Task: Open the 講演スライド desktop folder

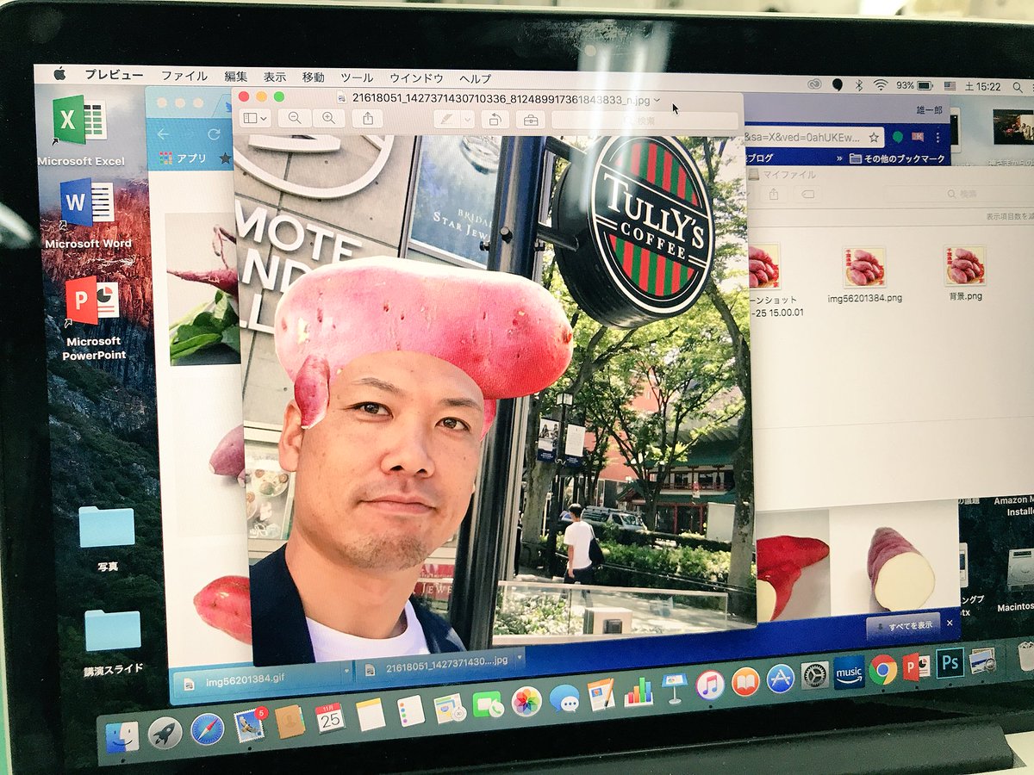Action: (113, 642)
